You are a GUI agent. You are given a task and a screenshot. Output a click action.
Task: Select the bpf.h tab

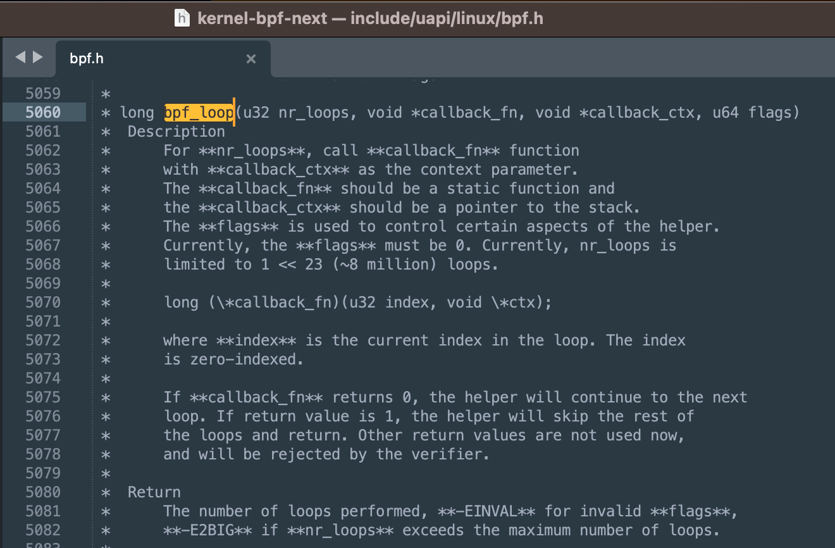pos(163,59)
